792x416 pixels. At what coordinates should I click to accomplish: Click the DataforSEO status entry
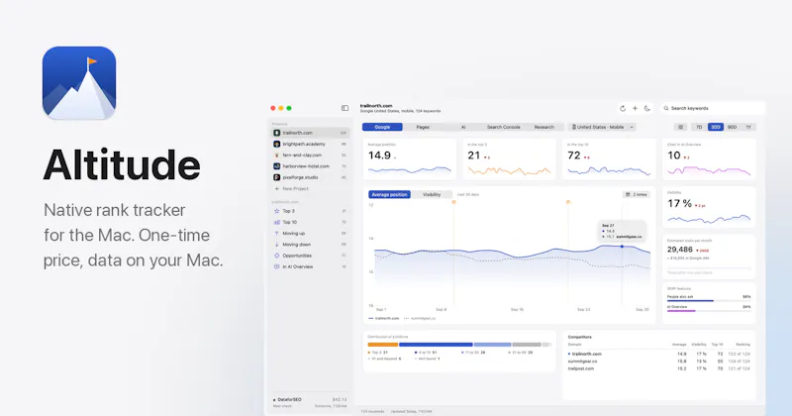point(310,402)
